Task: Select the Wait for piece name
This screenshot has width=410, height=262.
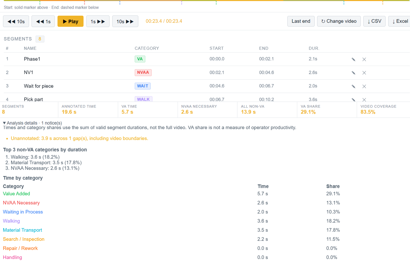Action: 39,86
